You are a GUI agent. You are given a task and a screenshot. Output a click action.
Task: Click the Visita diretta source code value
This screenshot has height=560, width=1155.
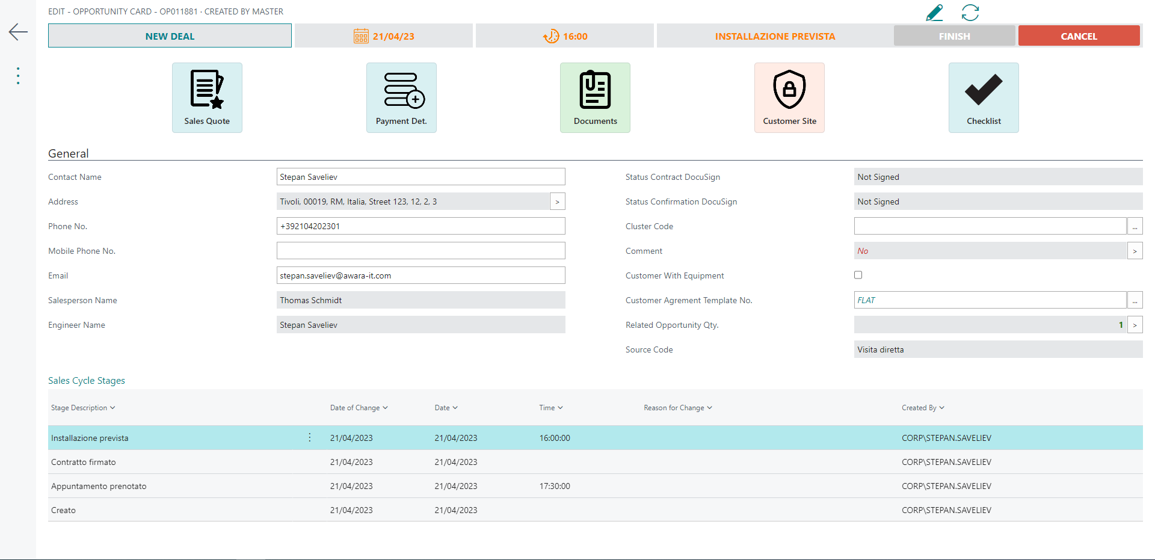tap(999, 349)
